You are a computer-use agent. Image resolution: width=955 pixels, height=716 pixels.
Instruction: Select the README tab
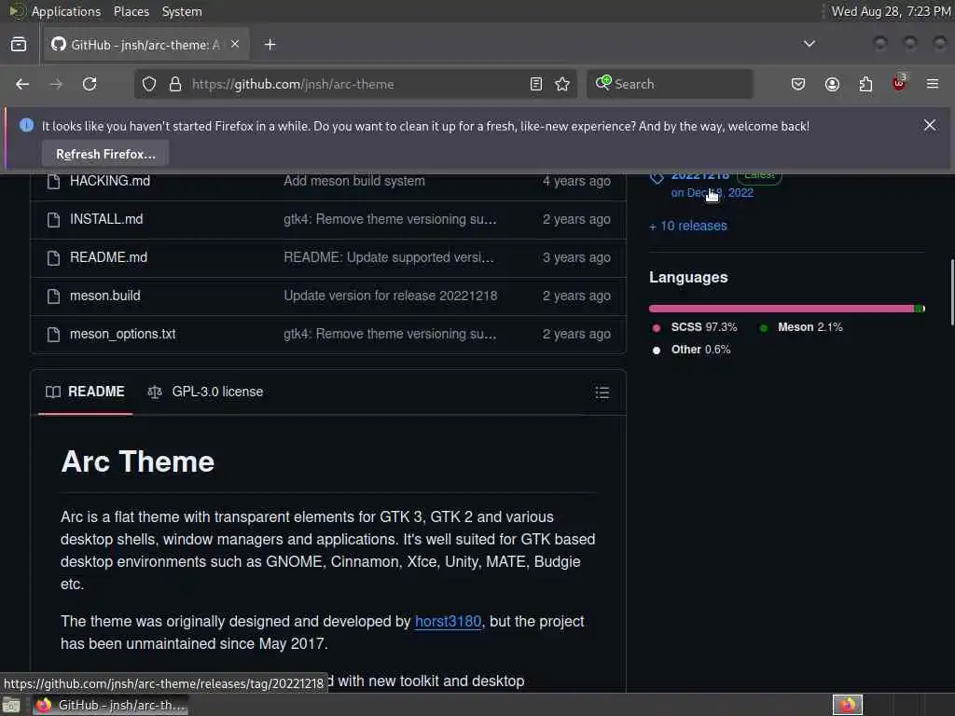(85, 392)
